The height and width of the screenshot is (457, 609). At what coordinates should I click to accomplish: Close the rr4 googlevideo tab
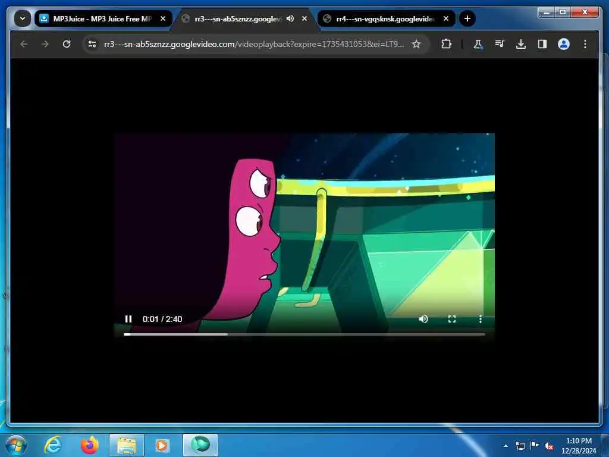tap(446, 18)
